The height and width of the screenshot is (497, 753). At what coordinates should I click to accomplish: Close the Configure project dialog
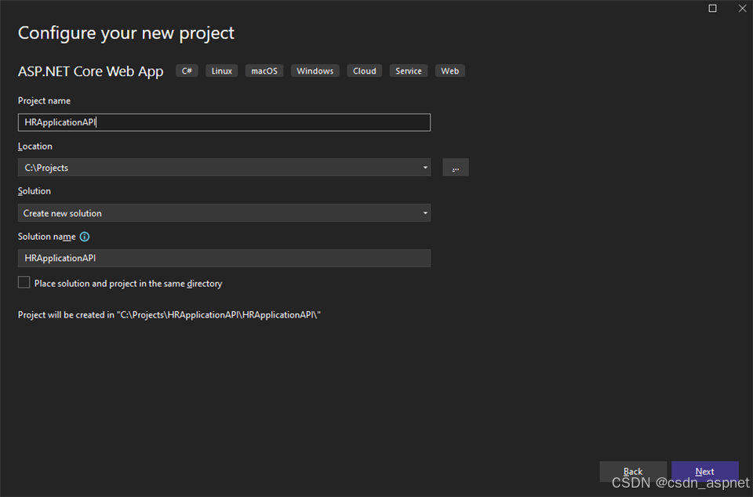[742, 8]
